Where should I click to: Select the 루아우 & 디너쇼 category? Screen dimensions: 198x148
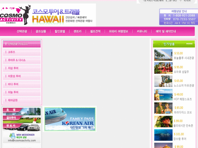(x=22, y=60)
